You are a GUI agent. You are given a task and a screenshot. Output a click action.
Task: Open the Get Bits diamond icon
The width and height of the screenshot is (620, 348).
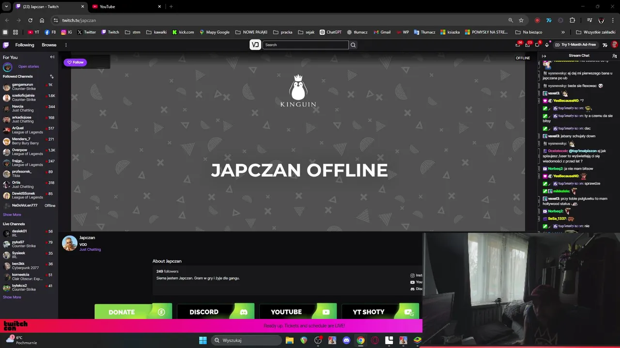pos(547,45)
